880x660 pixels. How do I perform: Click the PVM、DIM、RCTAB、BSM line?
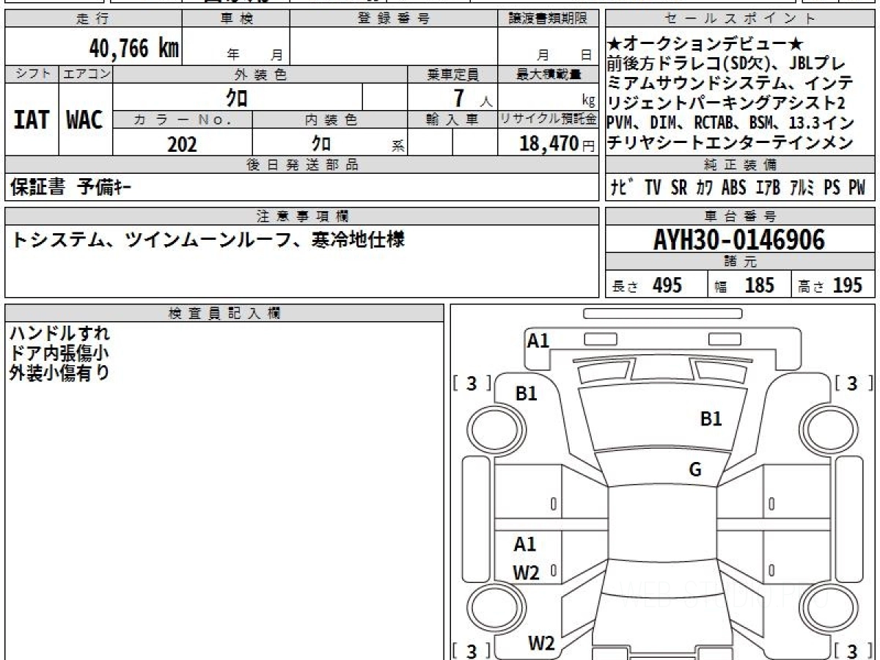pyautogui.click(x=730, y=122)
